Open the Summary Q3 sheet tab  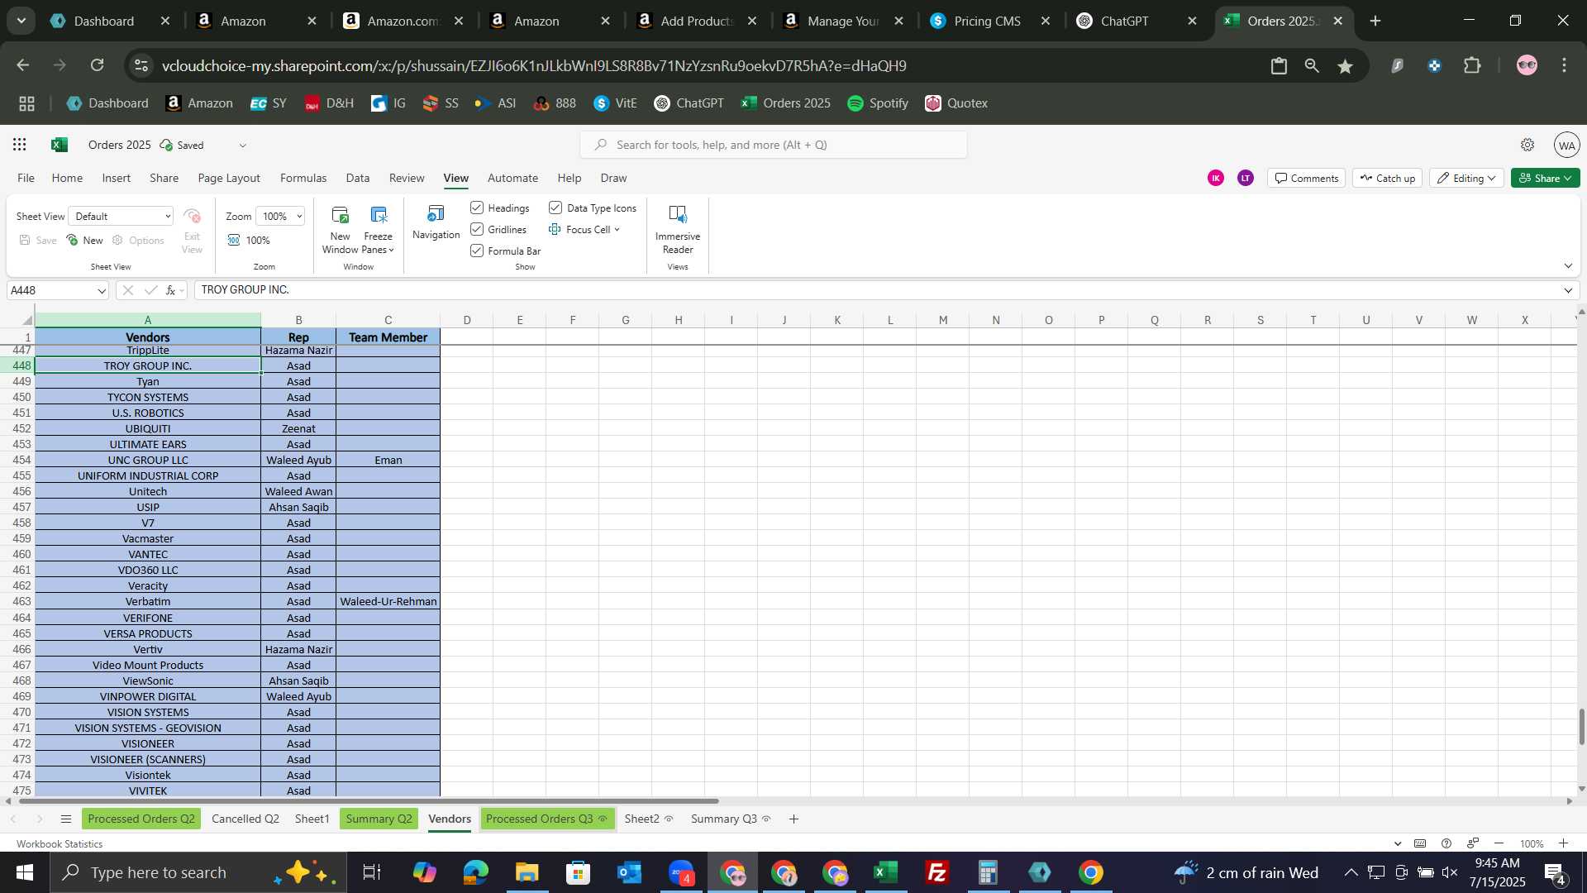pos(731,819)
